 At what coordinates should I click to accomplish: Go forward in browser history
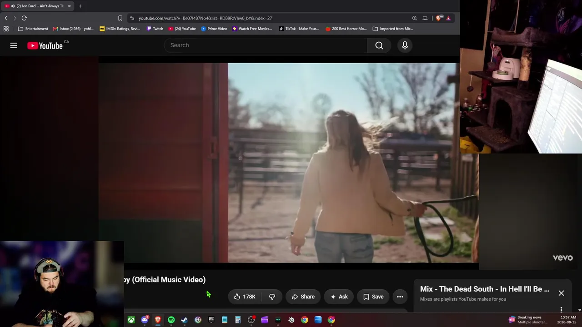coord(15,18)
